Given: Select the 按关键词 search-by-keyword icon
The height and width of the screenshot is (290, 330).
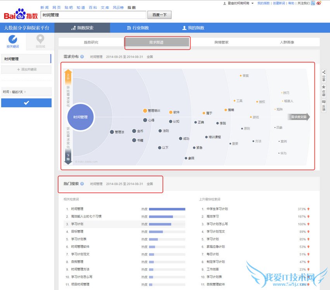Looking at the screenshot, I should [13, 40].
